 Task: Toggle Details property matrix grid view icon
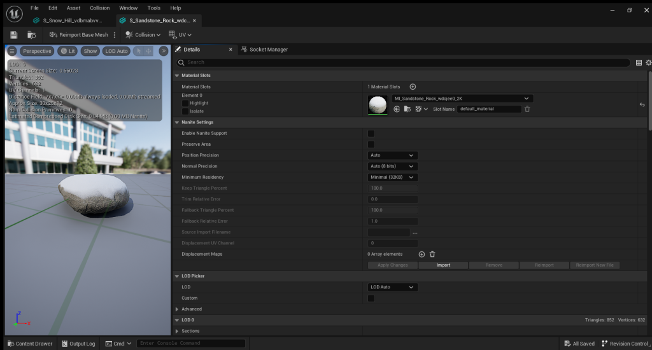tap(639, 63)
